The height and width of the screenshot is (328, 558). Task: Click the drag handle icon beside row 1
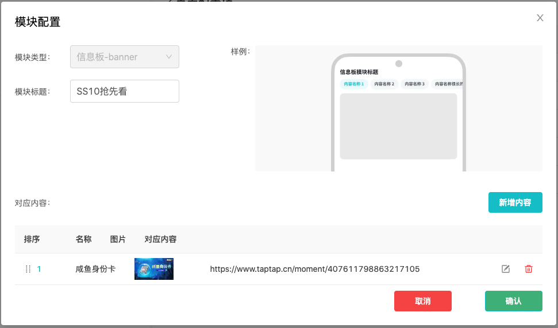tap(28, 269)
